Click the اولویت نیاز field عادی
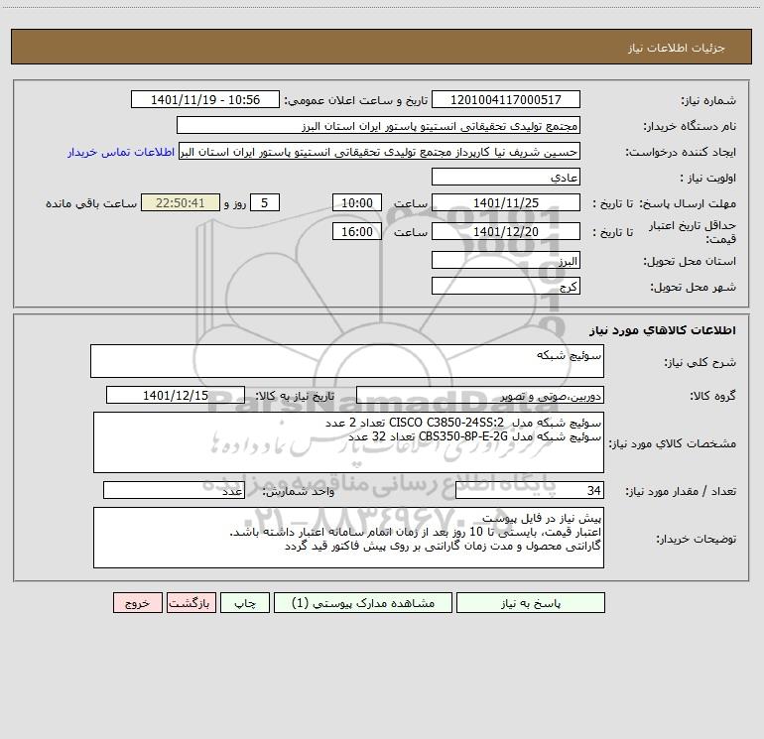This screenshot has width=764, height=739. (x=506, y=177)
